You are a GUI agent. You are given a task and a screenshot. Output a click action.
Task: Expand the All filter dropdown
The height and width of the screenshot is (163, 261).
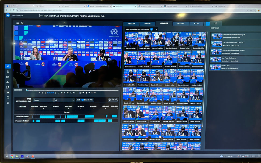(x=64, y=100)
